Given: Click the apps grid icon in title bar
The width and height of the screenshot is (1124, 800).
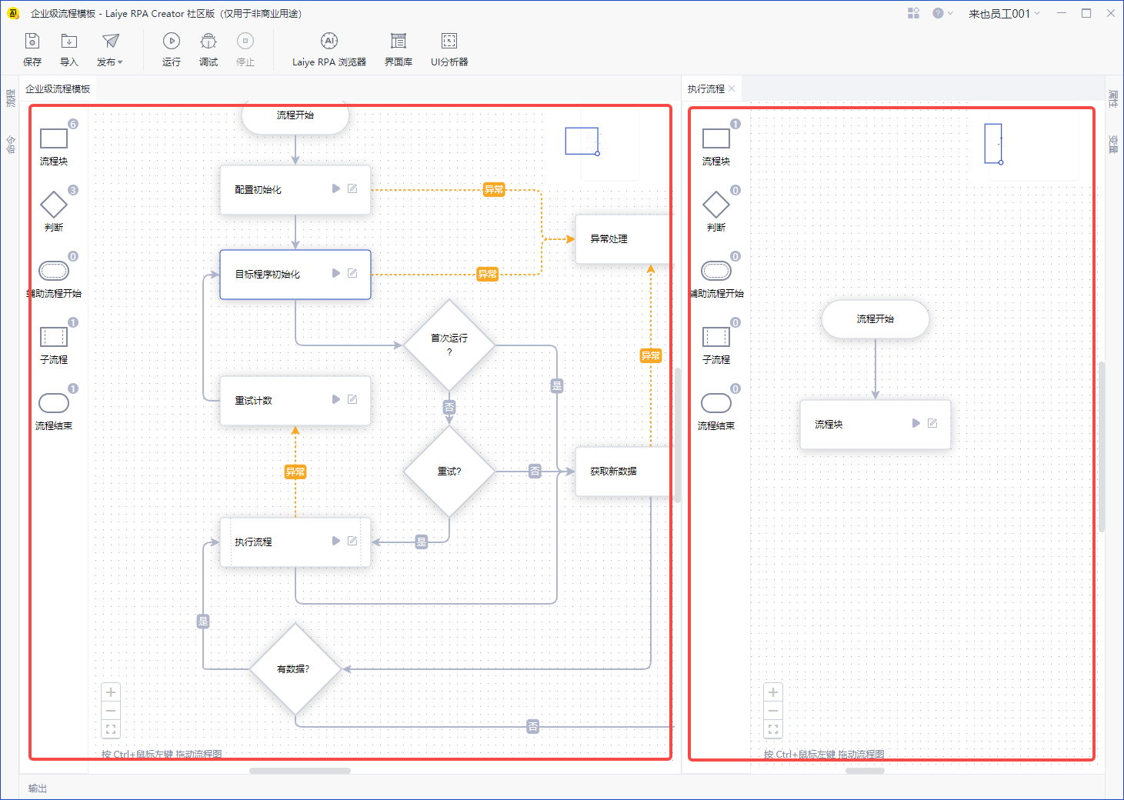Looking at the screenshot, I should (913, 13).
